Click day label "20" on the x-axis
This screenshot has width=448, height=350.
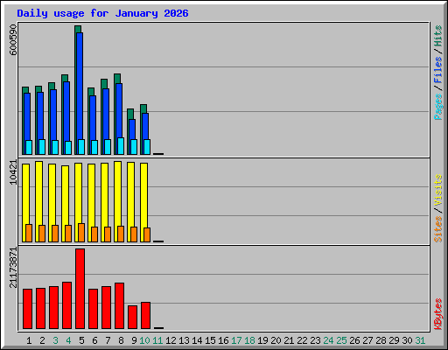(x=276, y=340)
